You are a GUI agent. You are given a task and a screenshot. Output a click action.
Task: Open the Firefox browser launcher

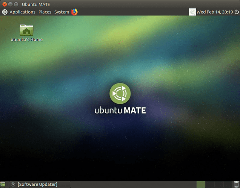click(74, 12)
